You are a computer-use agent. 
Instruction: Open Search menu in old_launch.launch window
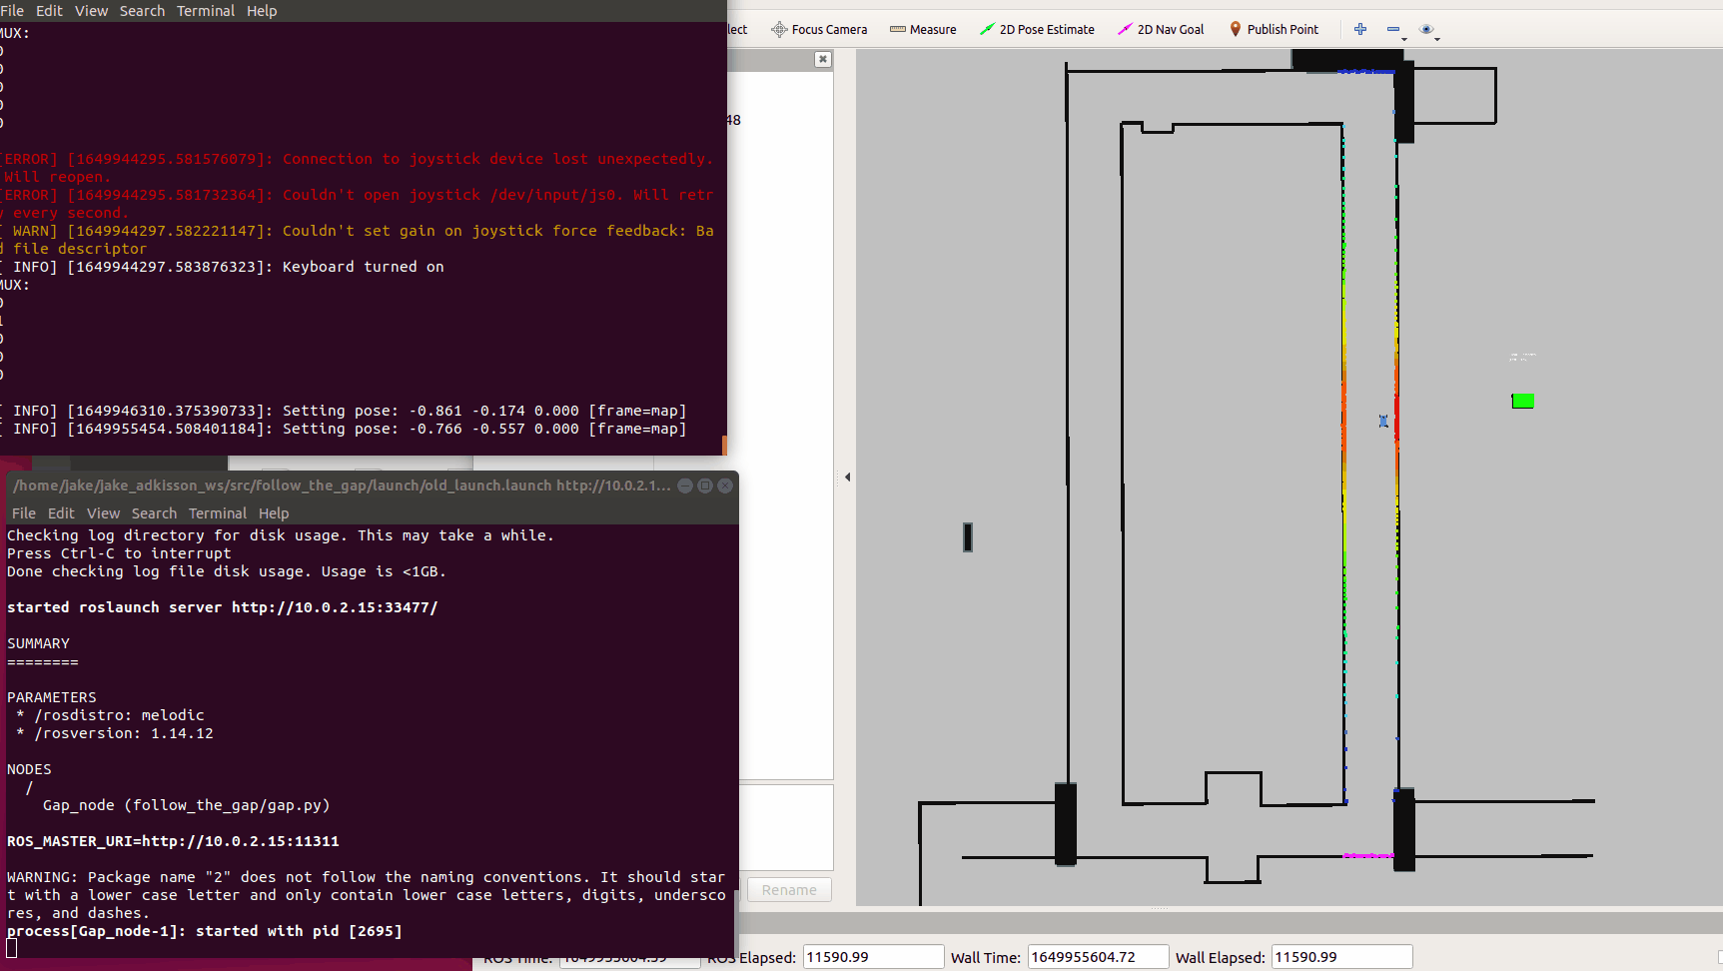click(154, 513)
